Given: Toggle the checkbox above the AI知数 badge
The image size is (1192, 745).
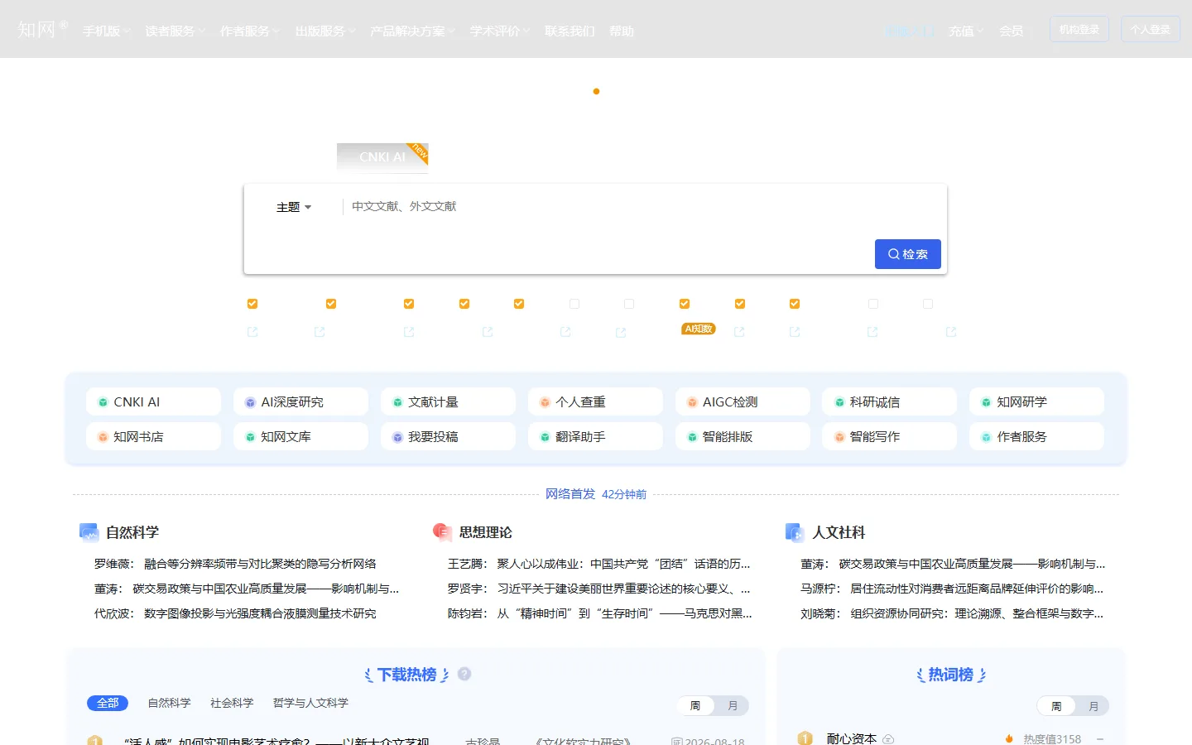Looking at the screenshot, I should [685, 304].
